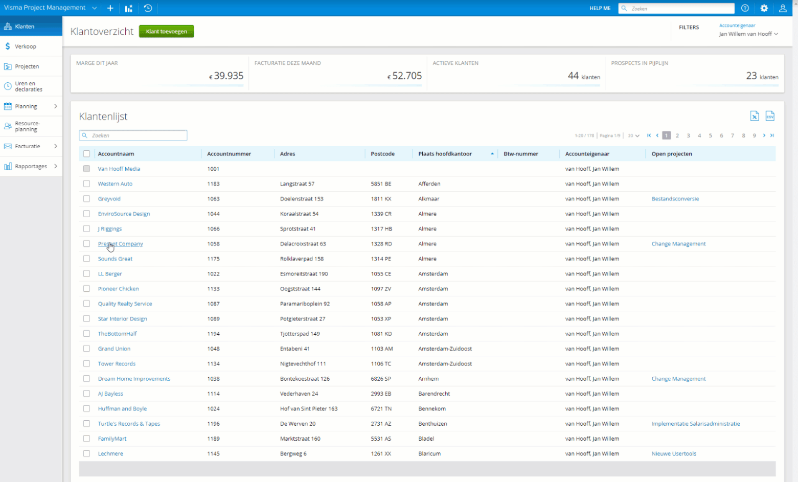Screen dimensions: 798x482
Task: Select all clients with the header checkbox
Action: pos(86,153)
